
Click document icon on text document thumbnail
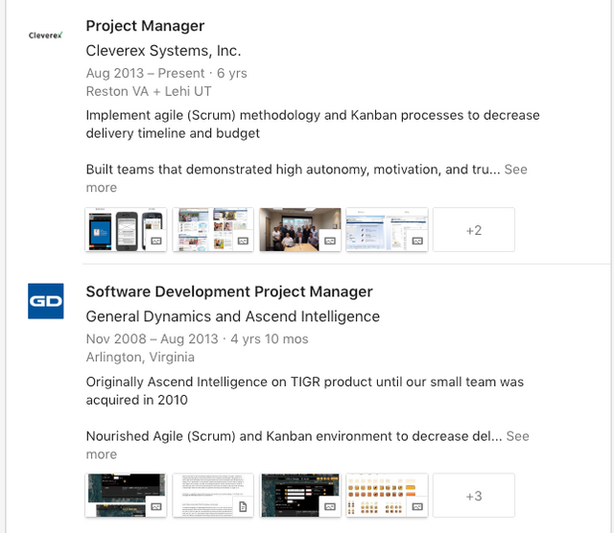click(243, 507)
